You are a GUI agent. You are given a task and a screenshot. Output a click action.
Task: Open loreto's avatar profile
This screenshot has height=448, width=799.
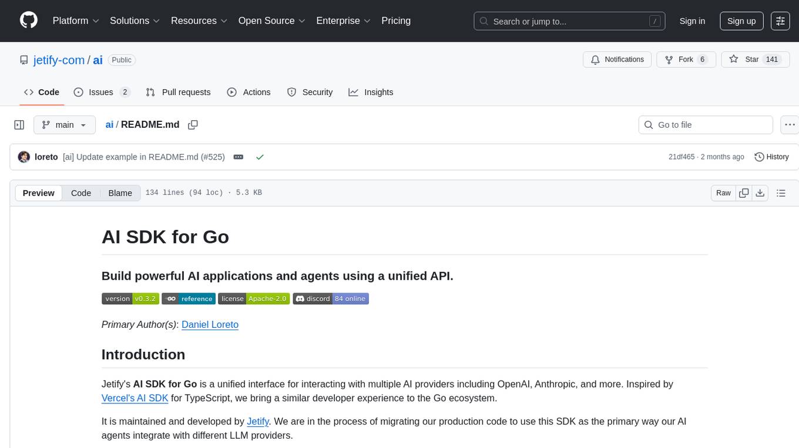pos(24,157)
